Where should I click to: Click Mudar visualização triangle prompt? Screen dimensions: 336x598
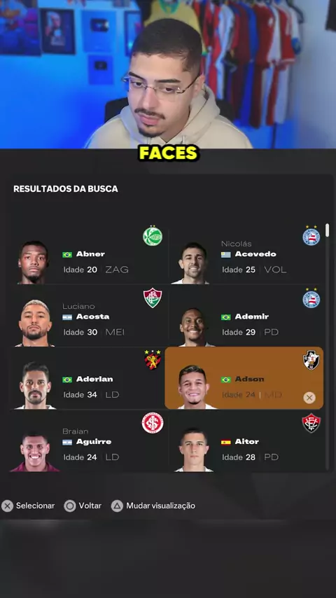[153, 506]
